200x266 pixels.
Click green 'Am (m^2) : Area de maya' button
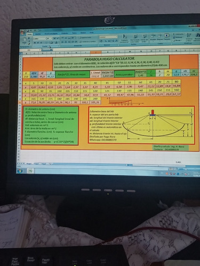pyautogui.click(x=73, y=74)
